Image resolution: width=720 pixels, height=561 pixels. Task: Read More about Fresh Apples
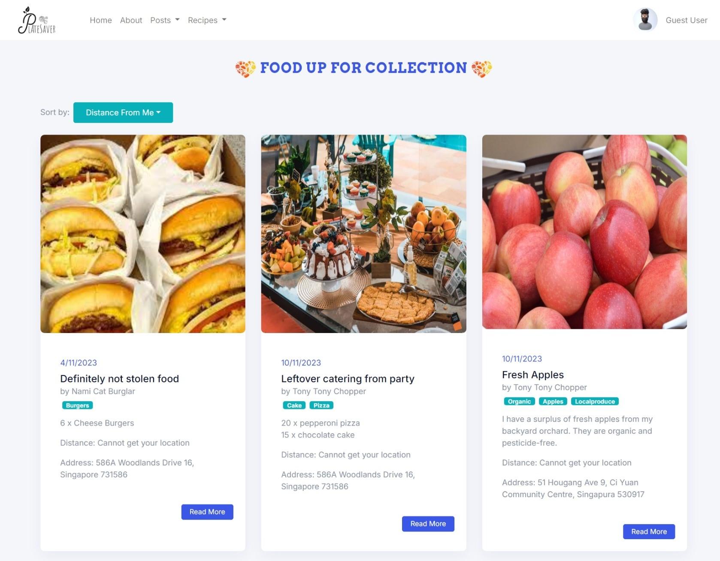click(649, 532)
